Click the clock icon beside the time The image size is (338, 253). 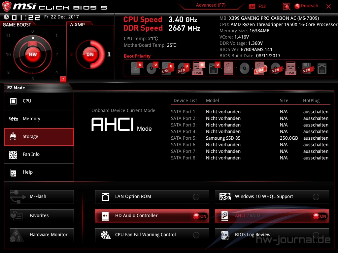click(x=7, y=17)
